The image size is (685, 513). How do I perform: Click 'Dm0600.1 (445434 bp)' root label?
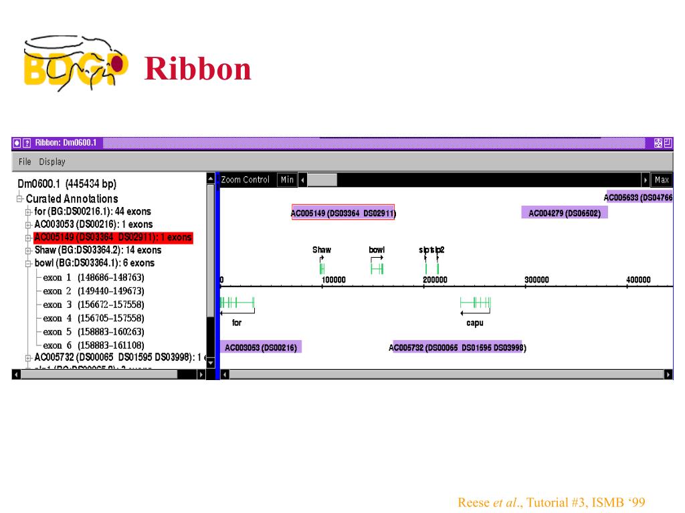(67, 184)
